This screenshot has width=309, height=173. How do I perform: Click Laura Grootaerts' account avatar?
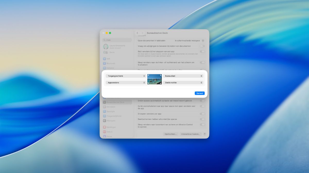[x=106, y=46]
